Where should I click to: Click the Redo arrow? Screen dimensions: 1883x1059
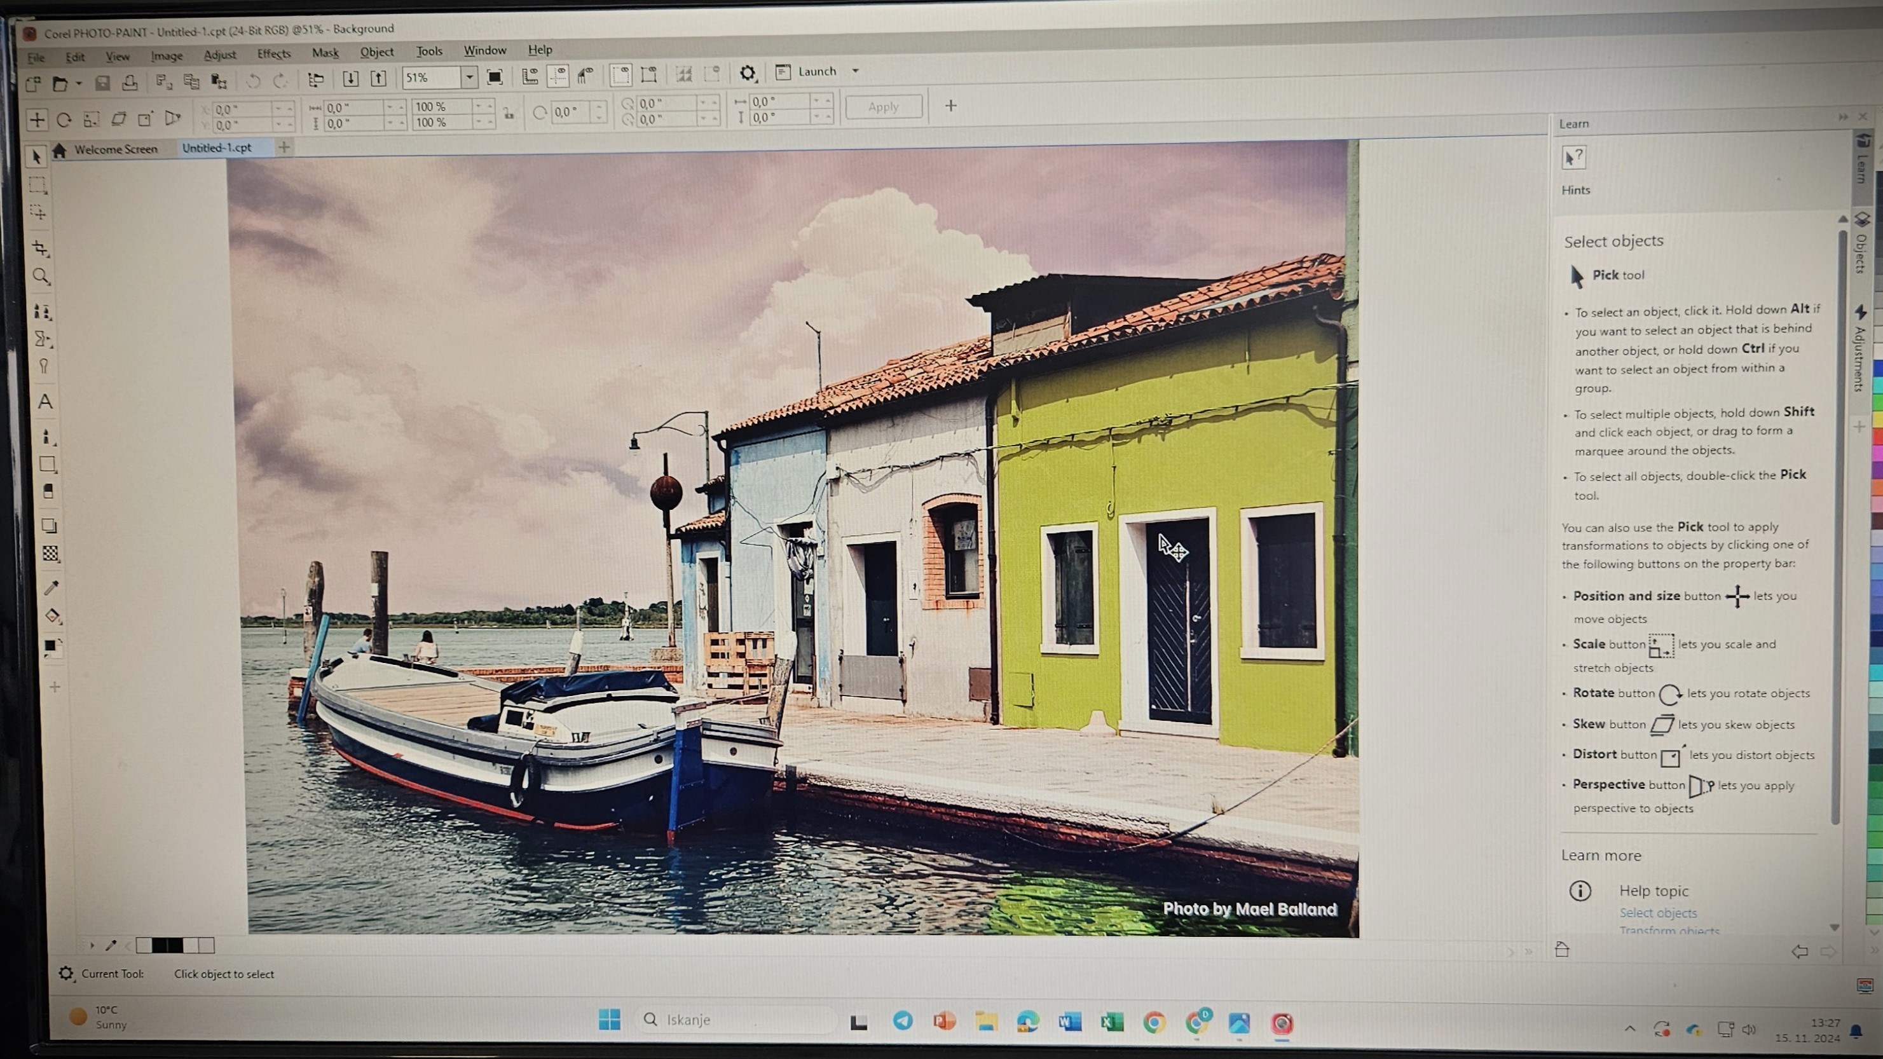(x=280, y=80)
